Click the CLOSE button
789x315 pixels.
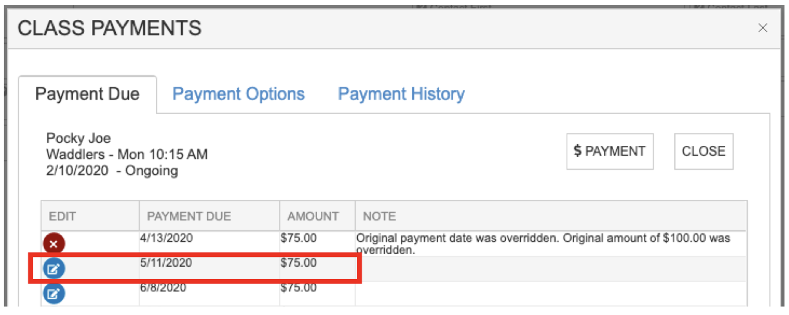(x=703, y=151)
